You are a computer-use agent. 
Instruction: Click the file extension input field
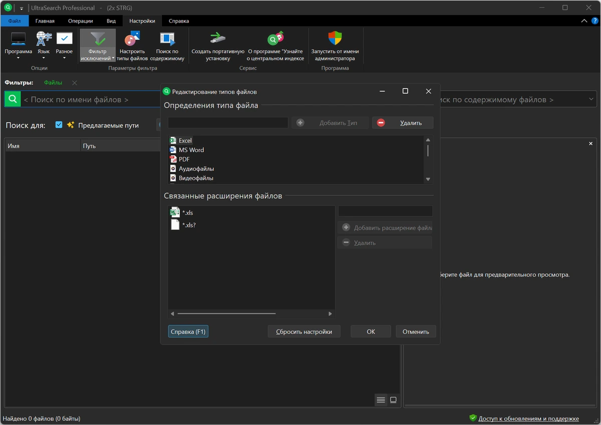click(x=385, y=211)
